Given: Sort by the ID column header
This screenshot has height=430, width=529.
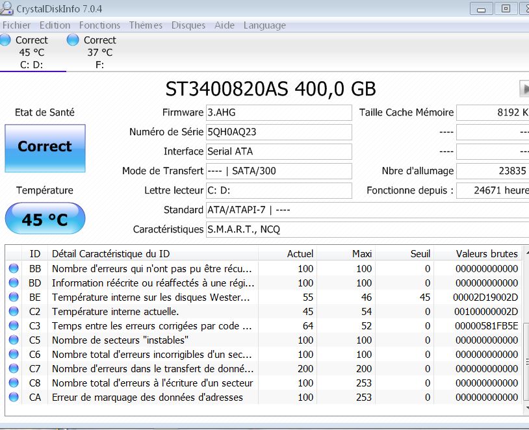Looking at the screenshot, I should [34, 253].
